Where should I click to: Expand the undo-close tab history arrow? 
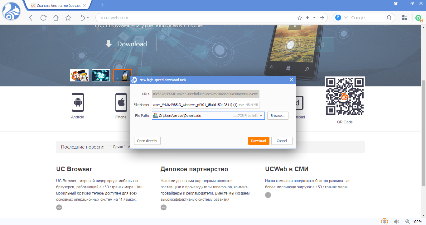pyautogui.click(x=88, y=18)
